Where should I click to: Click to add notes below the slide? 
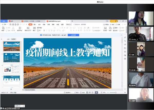pyautogui.click(x=30, y=90)
